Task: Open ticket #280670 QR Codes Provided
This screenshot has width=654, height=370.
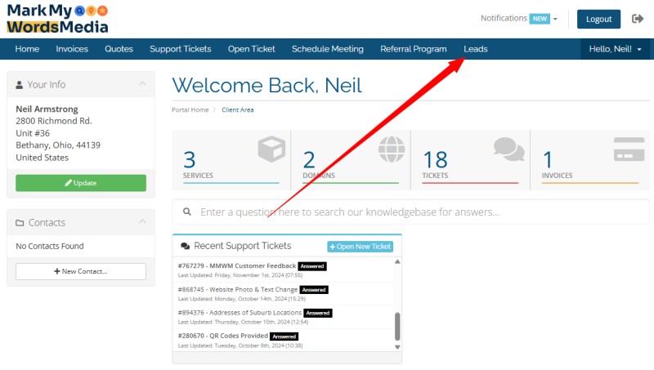Action: click(223, 336)
